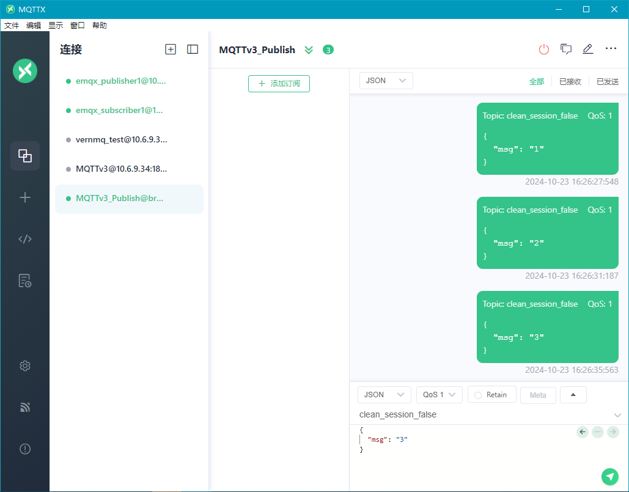Open a new window with the window icon

[x=566, y=50]
